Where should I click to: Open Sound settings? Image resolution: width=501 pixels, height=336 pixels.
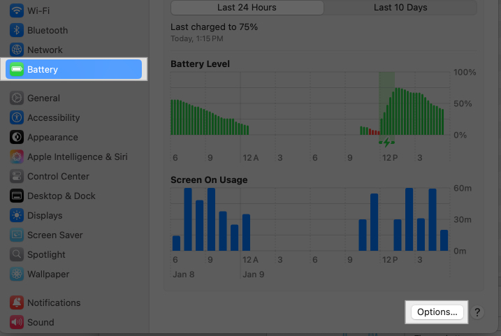[74, 322]
